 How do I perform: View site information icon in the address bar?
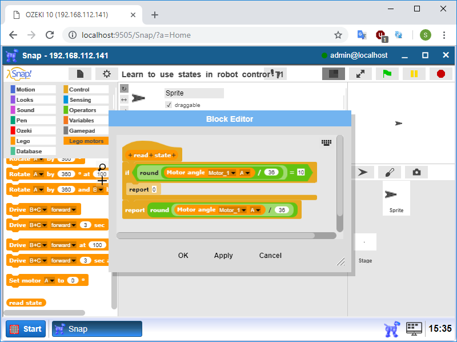tap(72, 35)
